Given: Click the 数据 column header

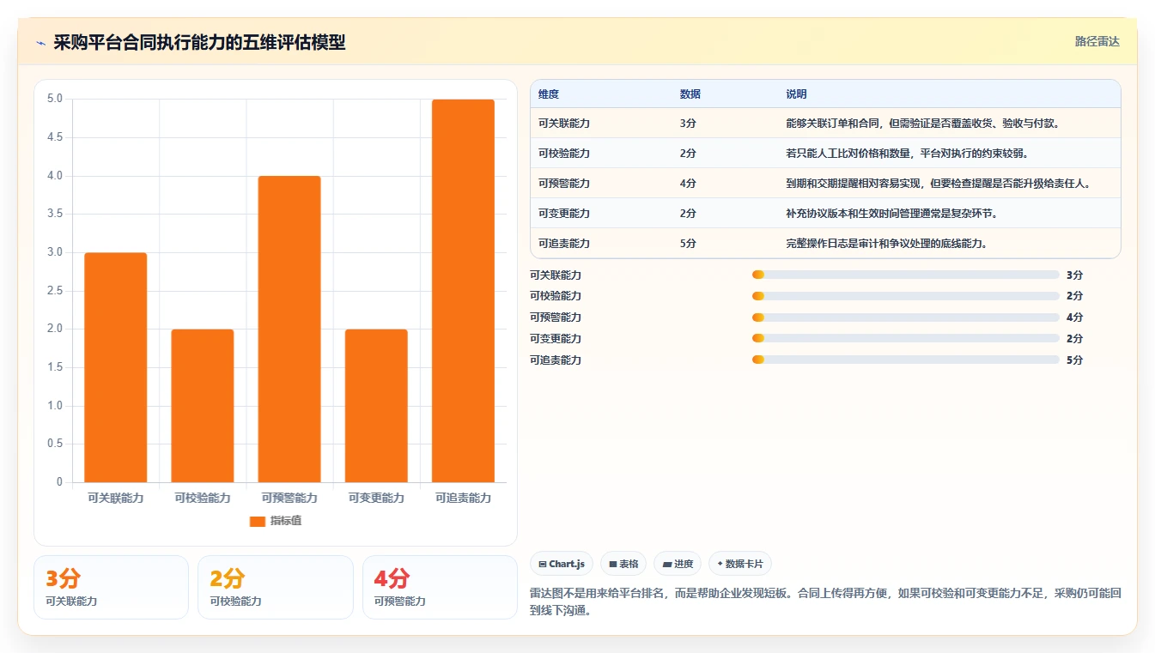Looking at the screenshot, I should pyautogui.click(x=690, y=94).
